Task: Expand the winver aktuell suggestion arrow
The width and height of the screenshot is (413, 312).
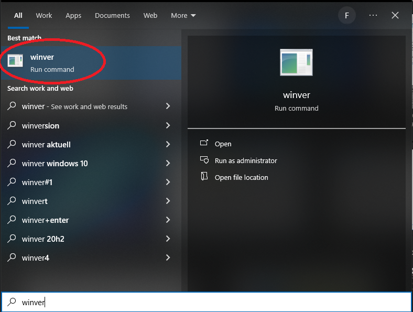Action: click(168, 144)
